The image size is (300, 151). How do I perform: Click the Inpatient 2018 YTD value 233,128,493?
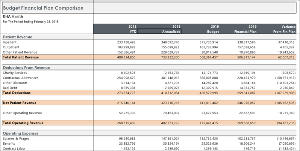coord(126,42)
